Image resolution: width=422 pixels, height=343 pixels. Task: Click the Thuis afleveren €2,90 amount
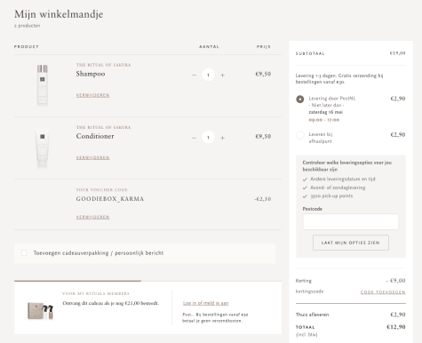(x=398, y=315)
